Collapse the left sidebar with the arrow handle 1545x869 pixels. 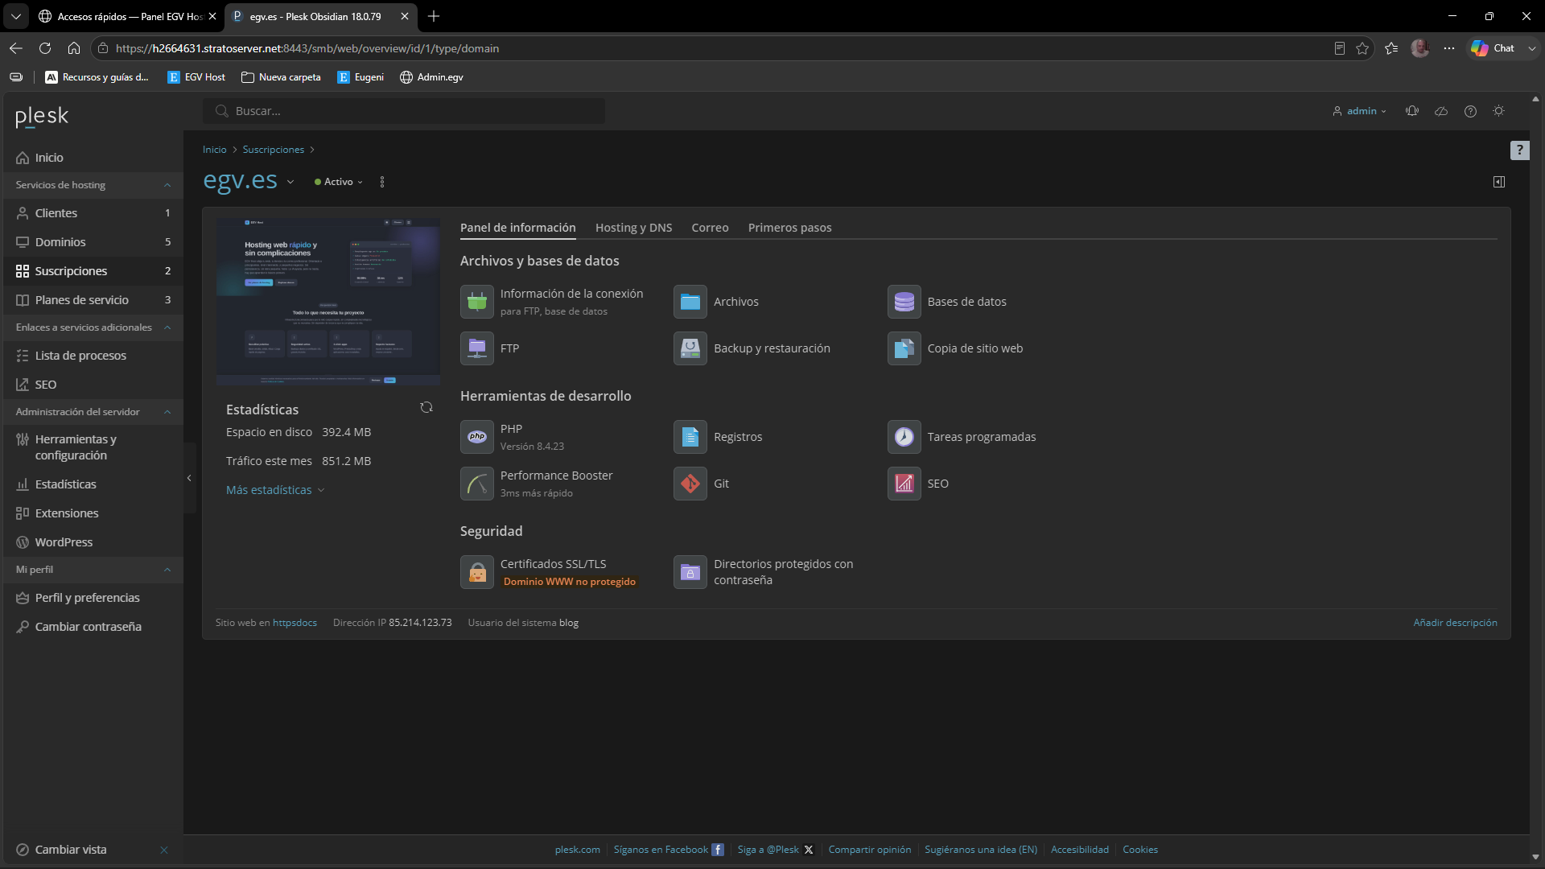tap(189, 478)
